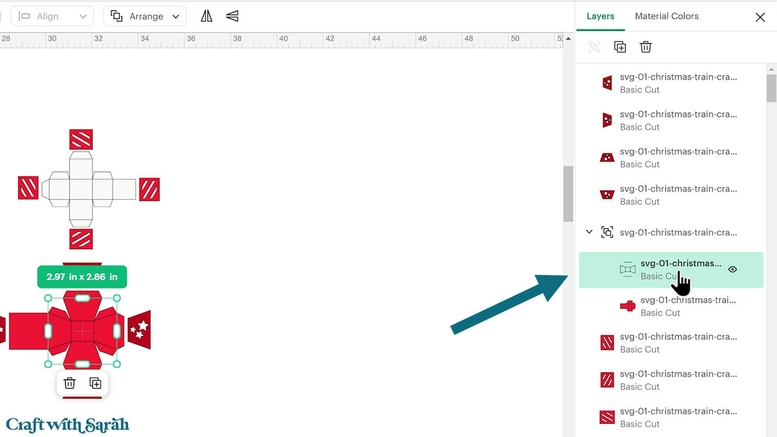Click the red striped square above white box net
Viewport: 777px width, 437px height.
(81, 140)
